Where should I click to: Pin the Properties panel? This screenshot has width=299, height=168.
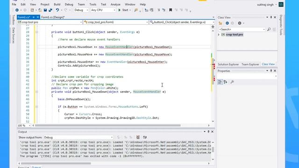271,71
